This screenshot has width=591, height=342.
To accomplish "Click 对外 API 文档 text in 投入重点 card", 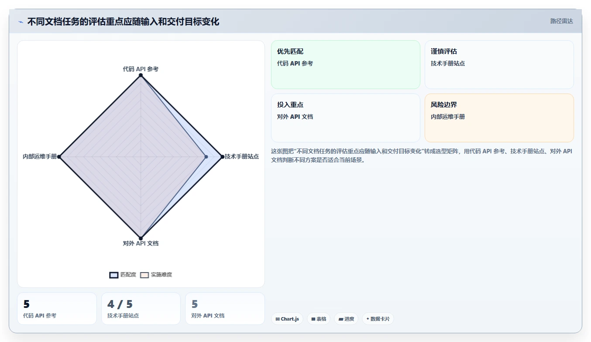I will (x=295, y=117).
